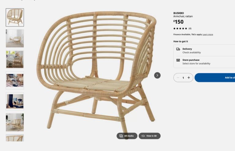The height and width of the screenshot is (151, 235).
Task: Show the fifth thumbnail with navy curtain
Action: (15, 101)
